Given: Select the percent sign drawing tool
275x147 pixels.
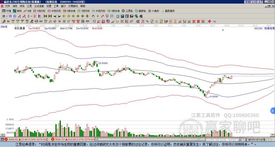Looking at the screenshot, I should pyautogui.click(x=147, y=21).
